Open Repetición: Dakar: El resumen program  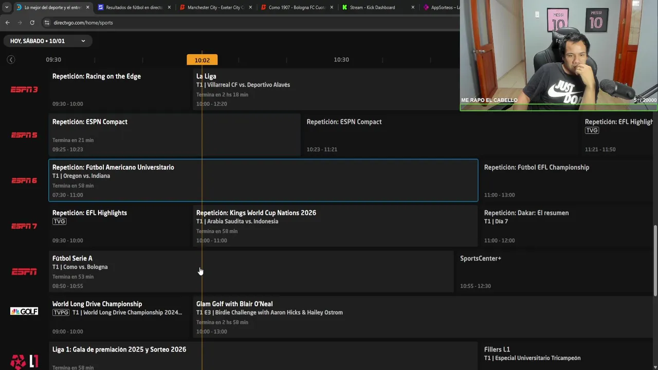click(567, 226)
